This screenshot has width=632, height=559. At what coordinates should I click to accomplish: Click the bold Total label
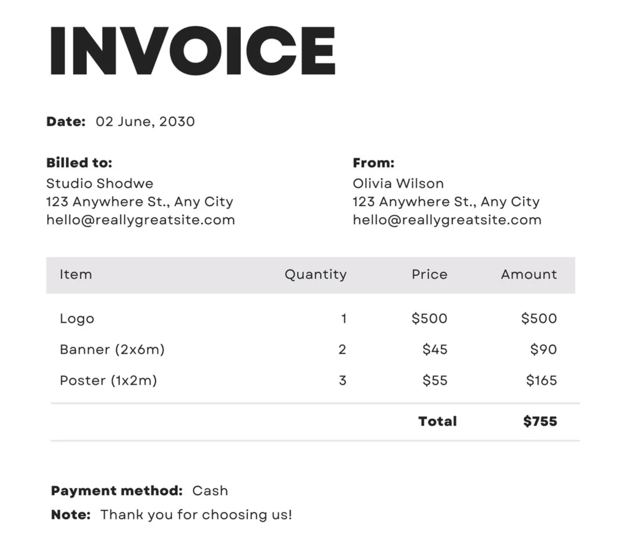coord(437,421)
